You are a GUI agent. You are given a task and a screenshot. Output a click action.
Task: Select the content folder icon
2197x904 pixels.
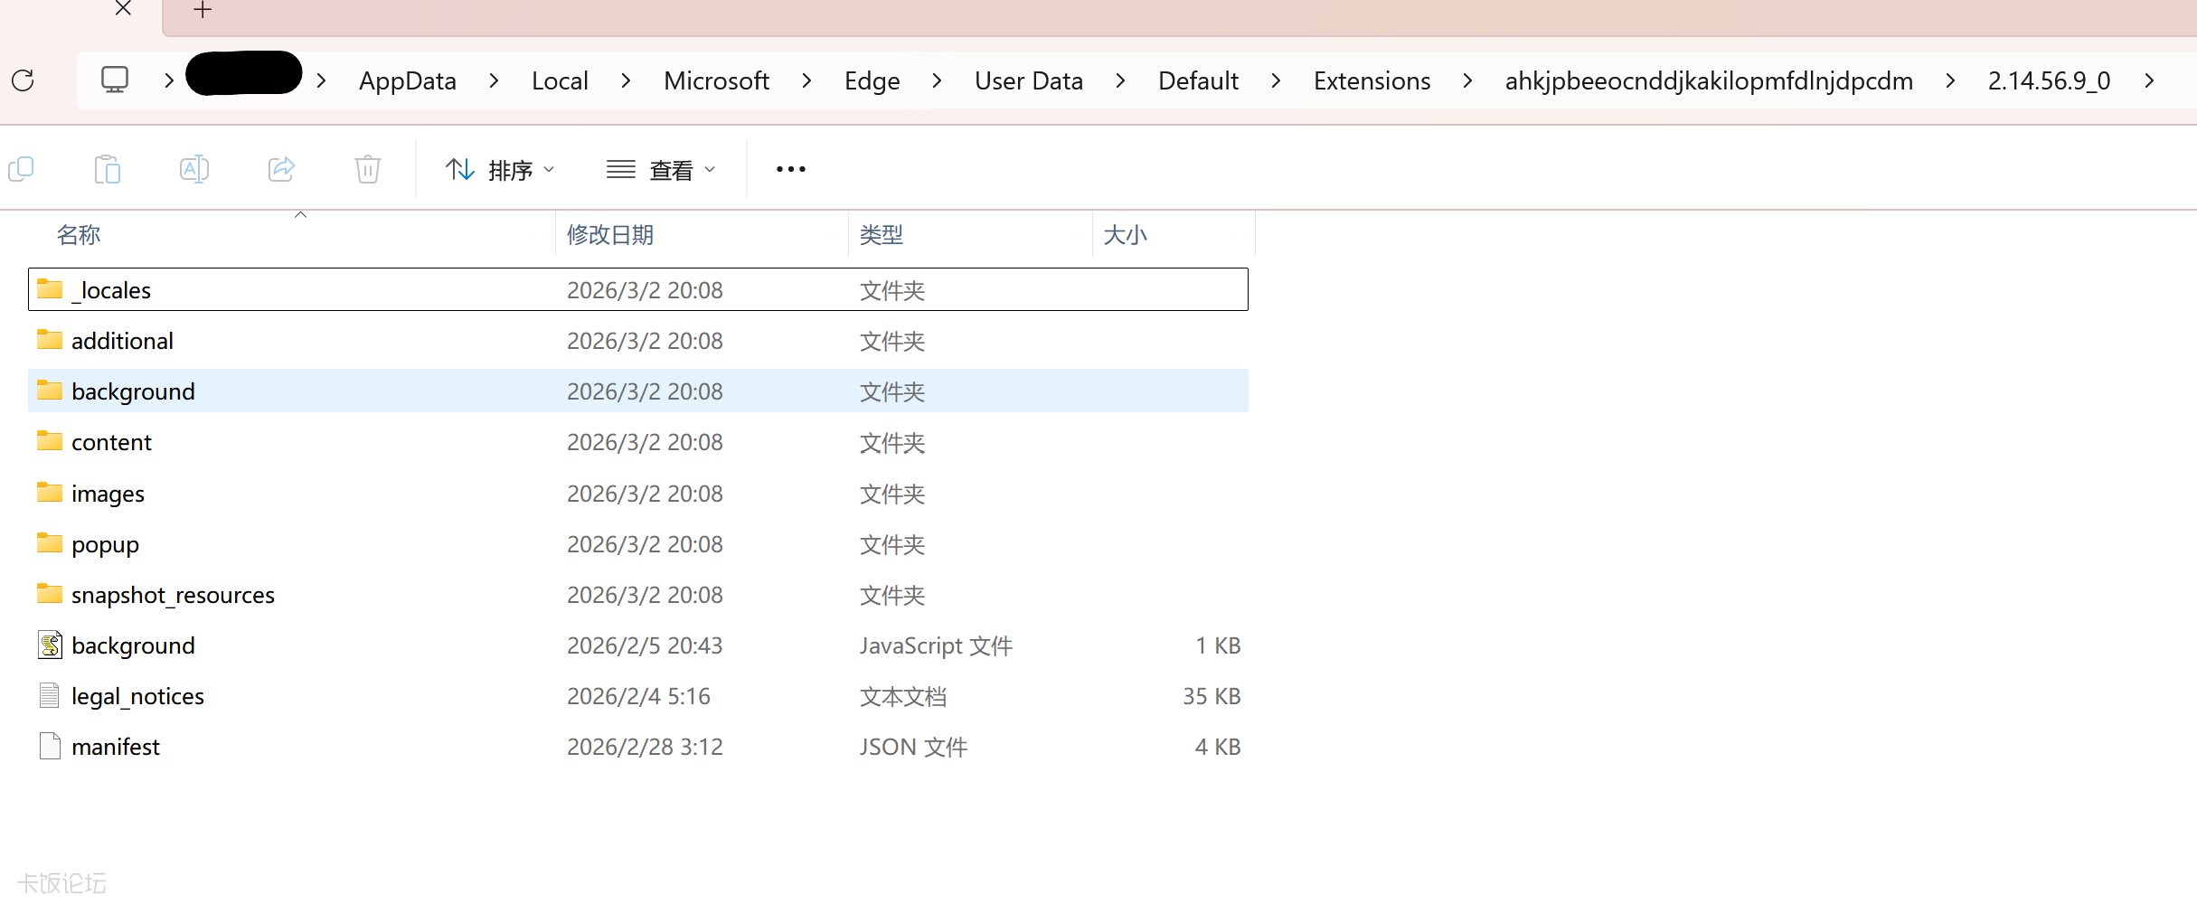pos(50,441)
